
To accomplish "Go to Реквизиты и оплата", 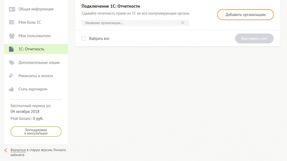I will [36, 76].
